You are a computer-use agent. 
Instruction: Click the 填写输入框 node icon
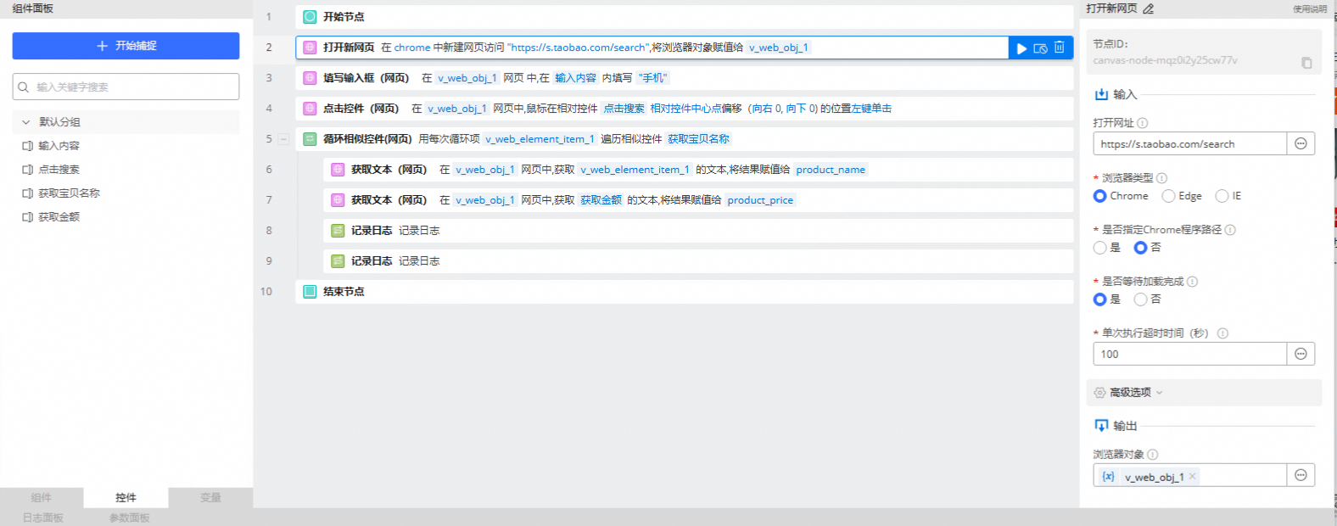pyautogui.click(x=310, y=78)
